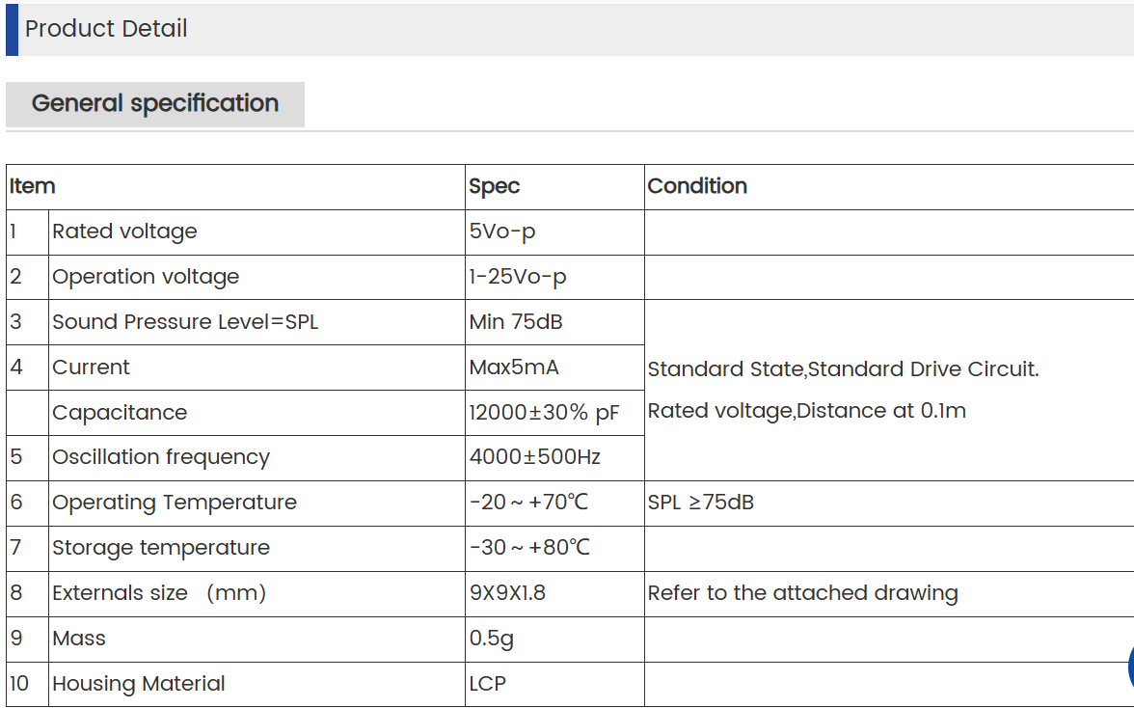The image size is (1134, 708).
Task: Select the Min 75dB value
Action: (x=516, y=322)
